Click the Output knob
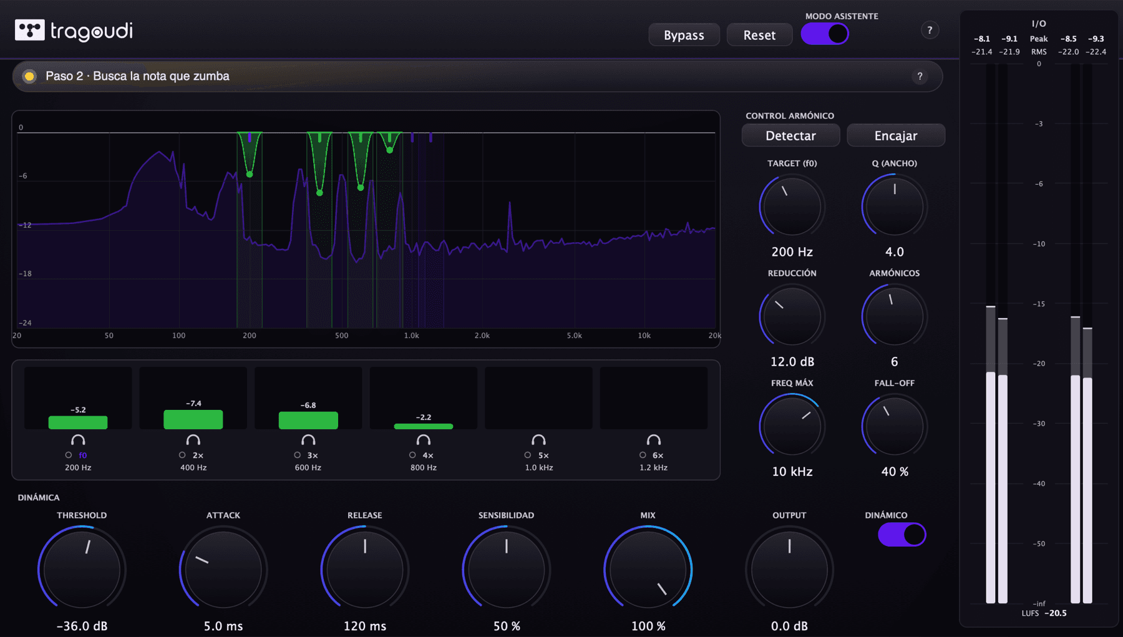 789,569
